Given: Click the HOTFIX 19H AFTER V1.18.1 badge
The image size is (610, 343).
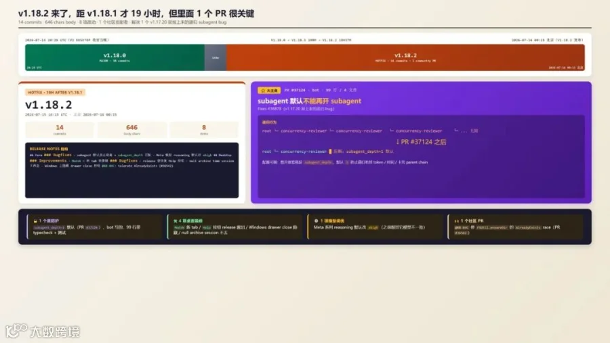Looking at the screenshot, I should 56,93.
